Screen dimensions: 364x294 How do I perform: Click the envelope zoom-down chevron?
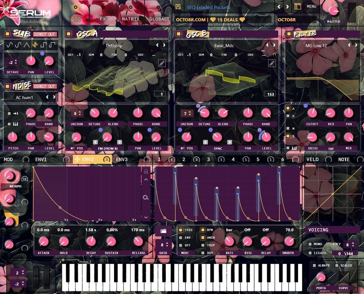click(146, 217)
